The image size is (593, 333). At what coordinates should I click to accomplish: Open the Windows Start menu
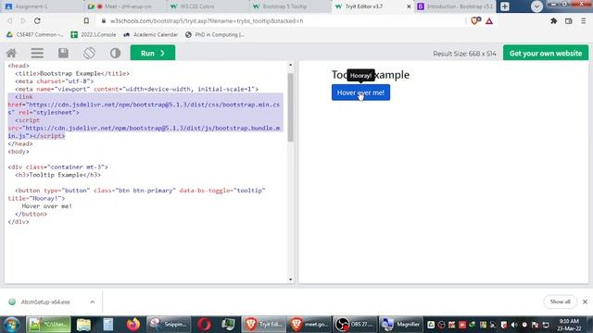pos(11,325)
